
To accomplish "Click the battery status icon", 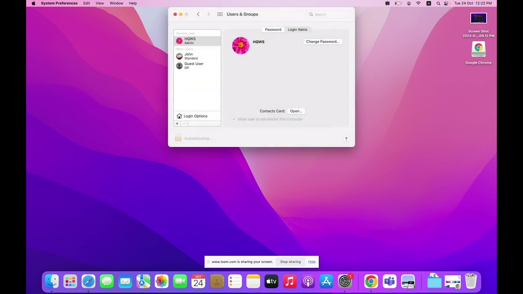I will coord(398,3).
